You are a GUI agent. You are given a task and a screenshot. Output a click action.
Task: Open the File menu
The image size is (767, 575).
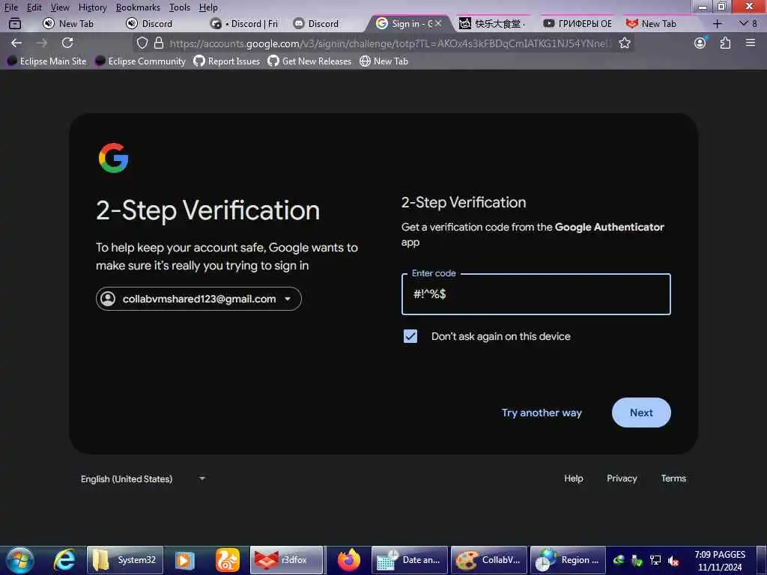click(10, 7)
